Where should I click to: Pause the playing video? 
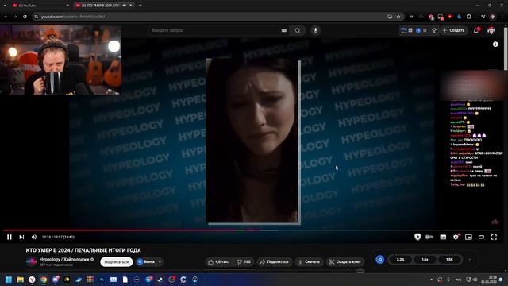point(10,237)
